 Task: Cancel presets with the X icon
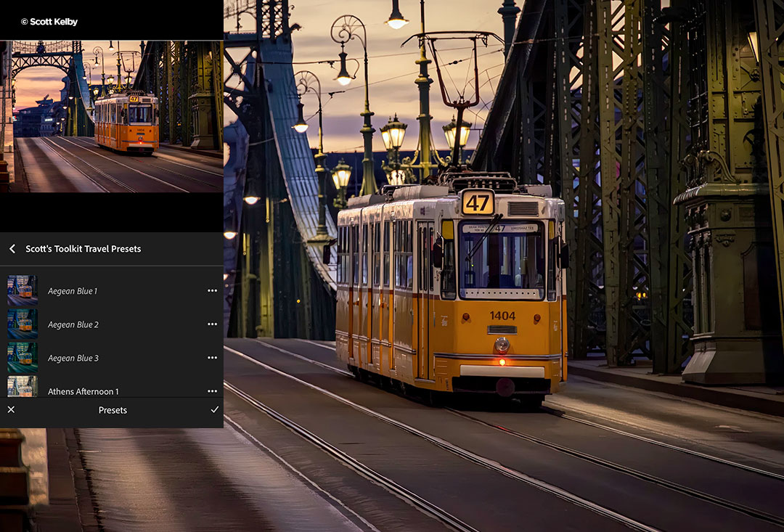coord(11,410)
